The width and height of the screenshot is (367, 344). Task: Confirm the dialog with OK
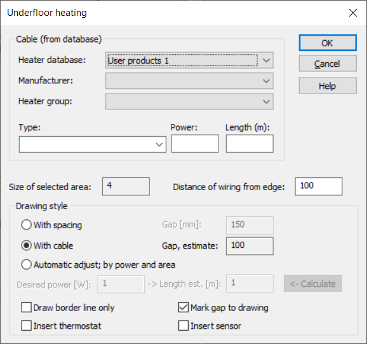(x=328, y=43)
